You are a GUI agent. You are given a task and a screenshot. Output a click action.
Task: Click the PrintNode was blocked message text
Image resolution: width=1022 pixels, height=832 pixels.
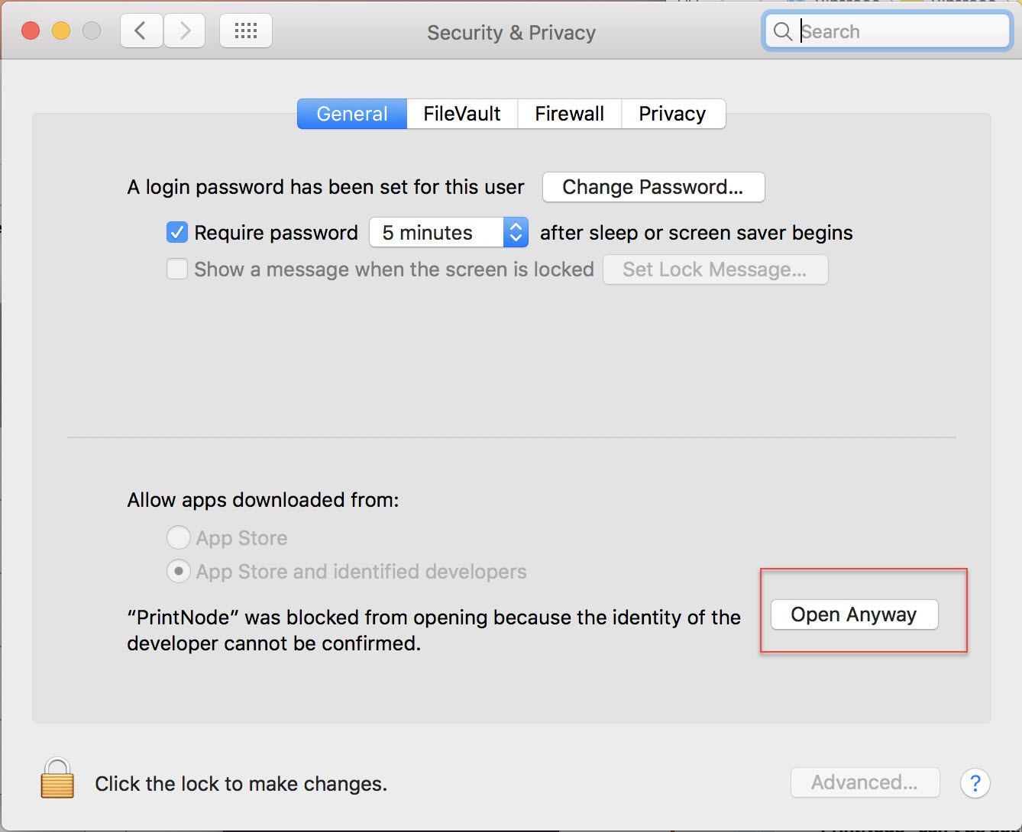(434, 630)
